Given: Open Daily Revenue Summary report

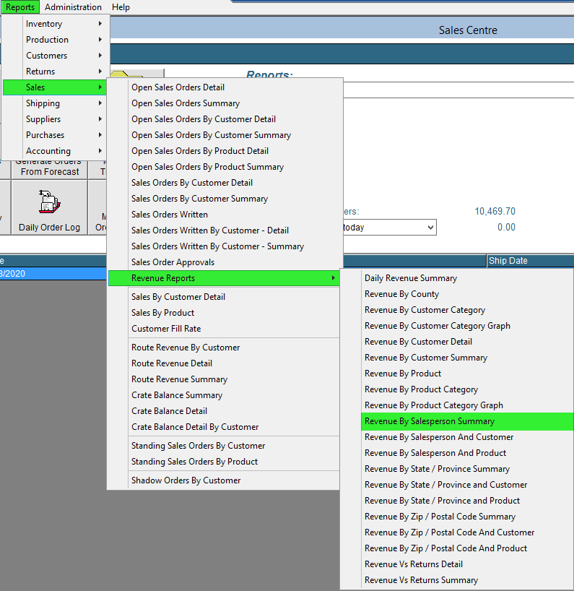Looking at the screenshot, I should (x=457, y=278).
